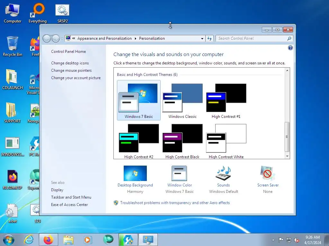
Task: Click theme list scrollbar down arrow
Action: [287, 156]
